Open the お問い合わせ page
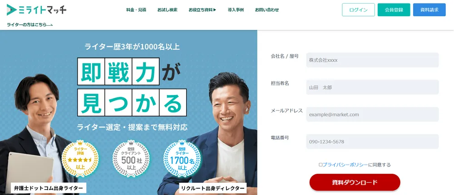The height and width of the screenshot is (195, 454). pos(267,10)
